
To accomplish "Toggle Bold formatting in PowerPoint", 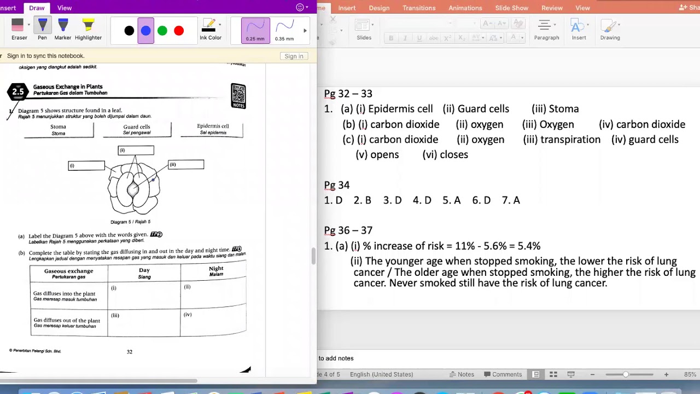I will tap(391, 38).
